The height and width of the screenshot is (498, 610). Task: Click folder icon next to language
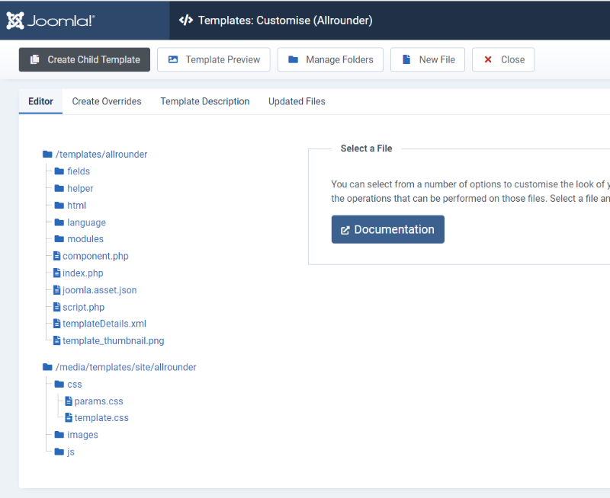click(59, 222)
